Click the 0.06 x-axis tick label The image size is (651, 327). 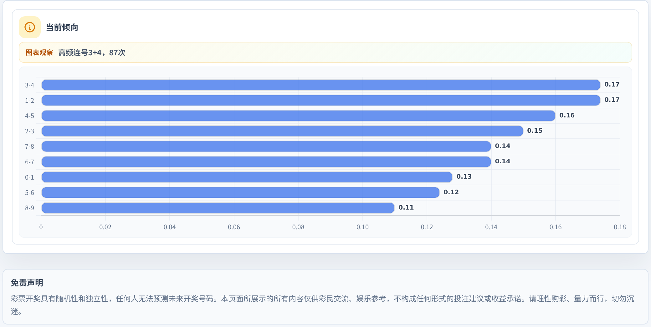pos(234,227)
